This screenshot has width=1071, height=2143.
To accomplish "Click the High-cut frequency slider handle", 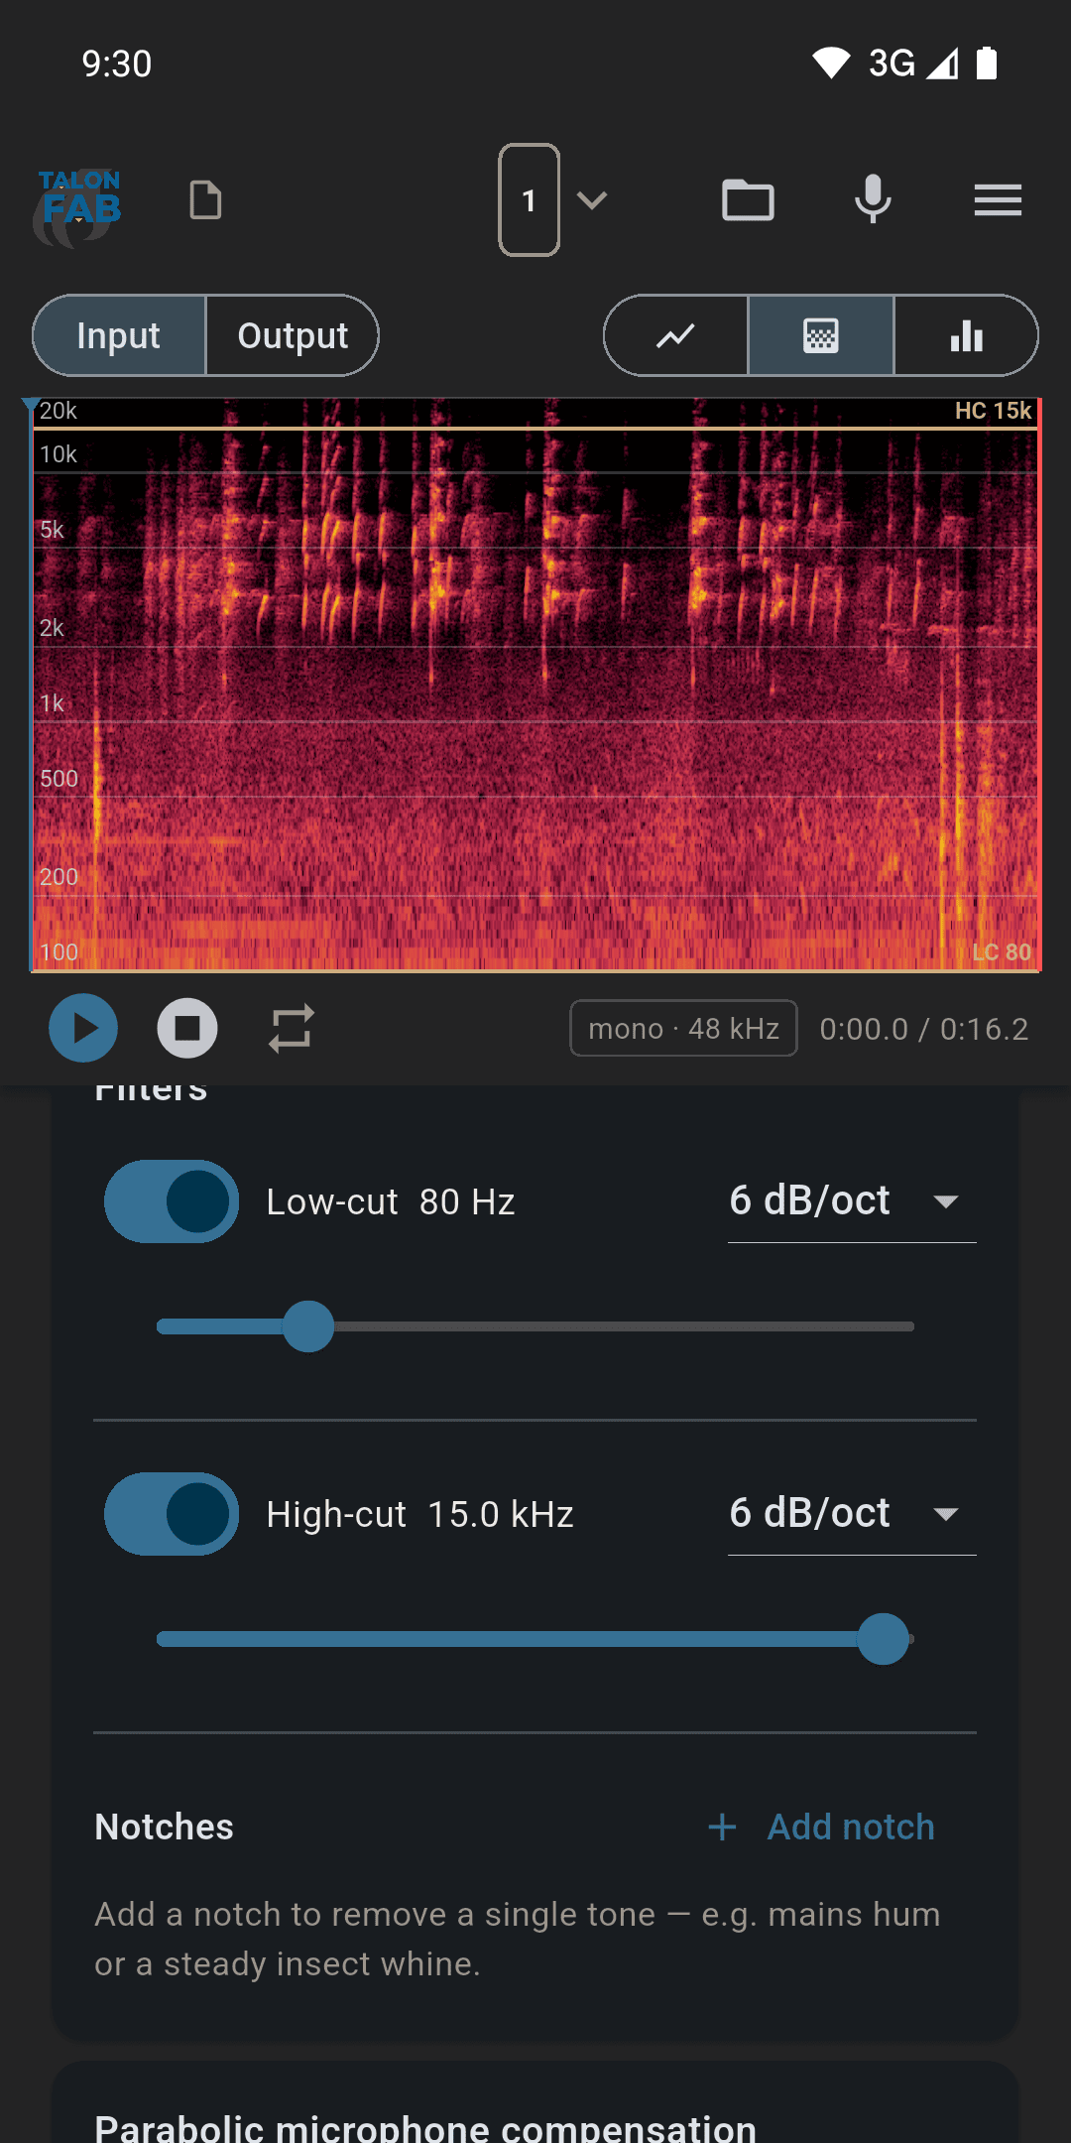I will coord(884,1639).
